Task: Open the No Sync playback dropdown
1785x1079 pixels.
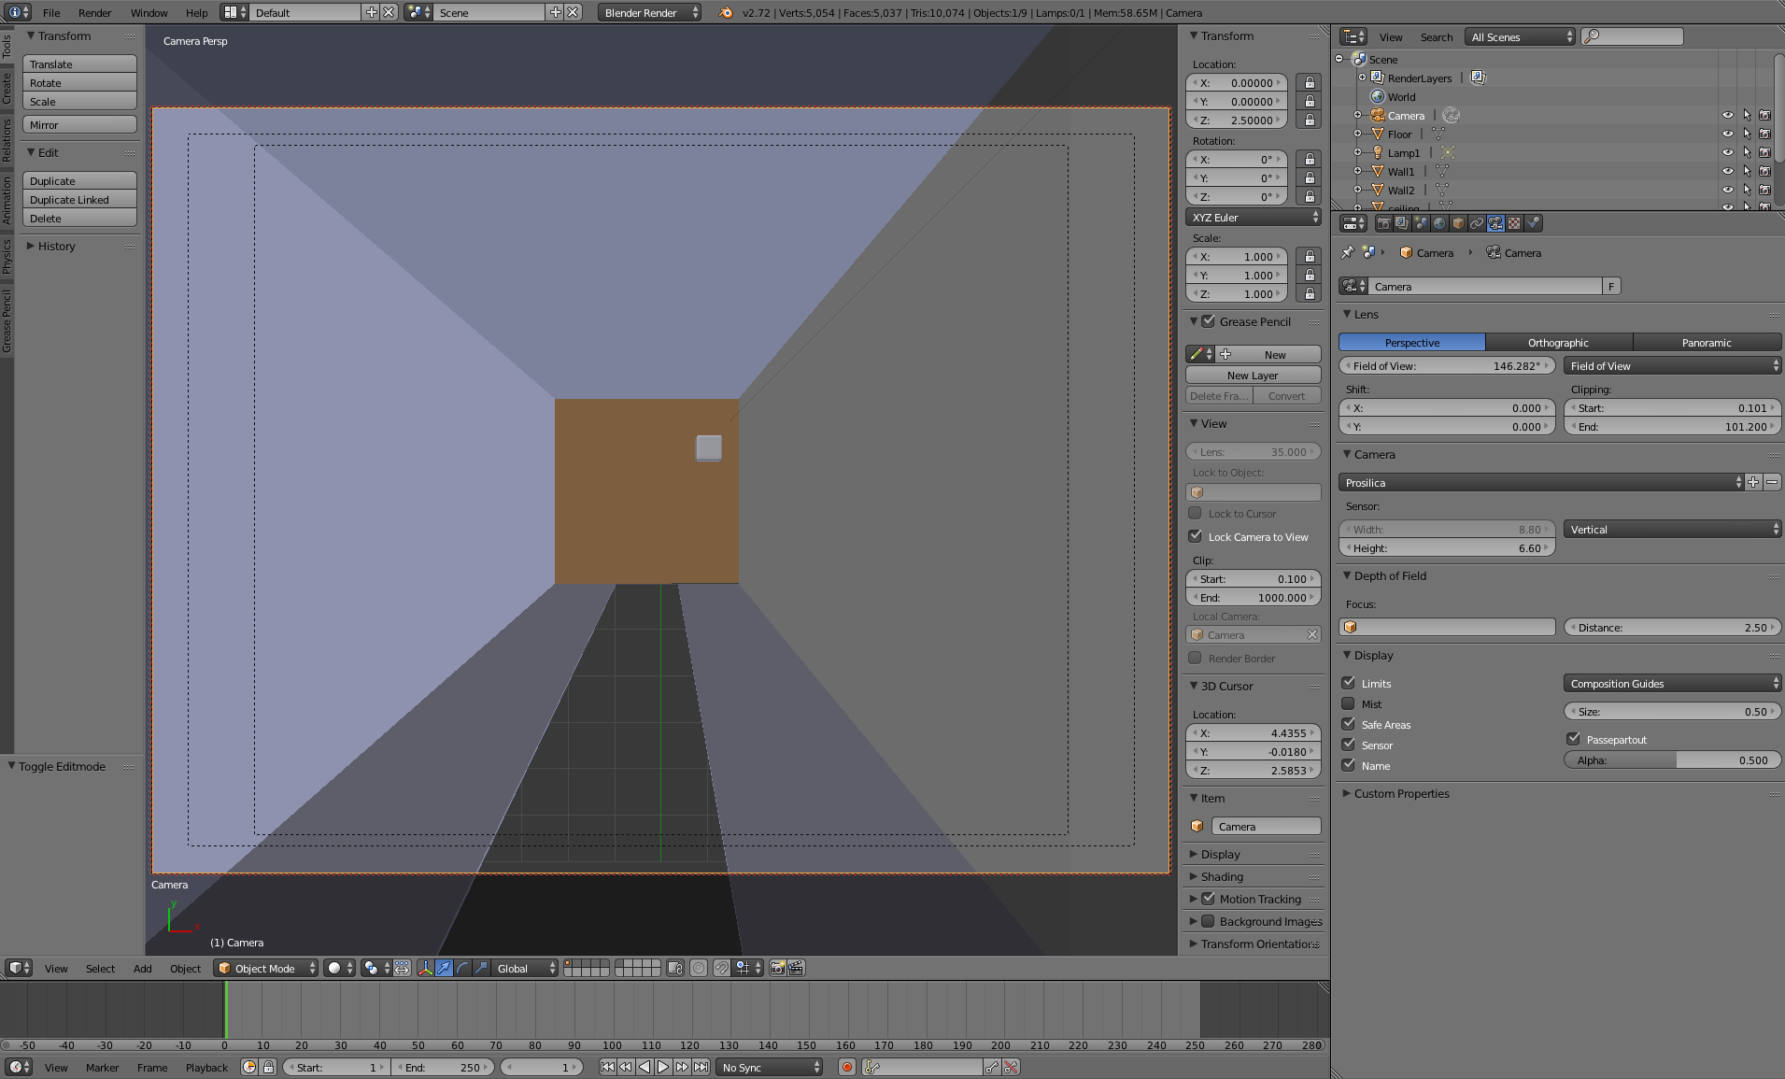Action: pyautogui.click(x=770, y=1067)
